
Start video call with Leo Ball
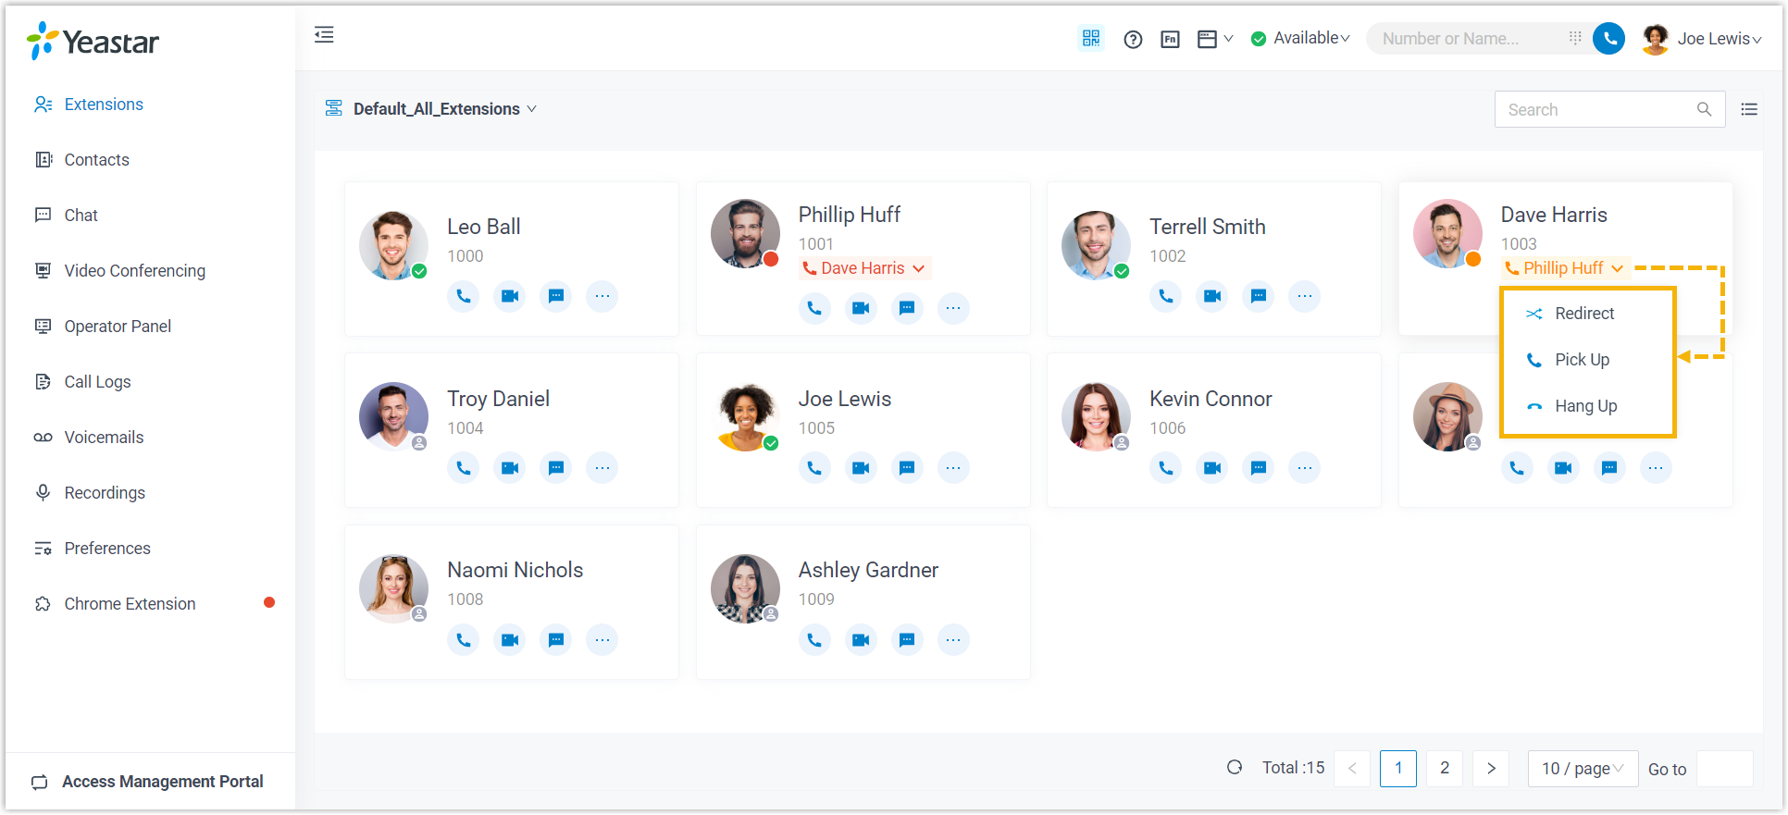(x=510, y=296)
